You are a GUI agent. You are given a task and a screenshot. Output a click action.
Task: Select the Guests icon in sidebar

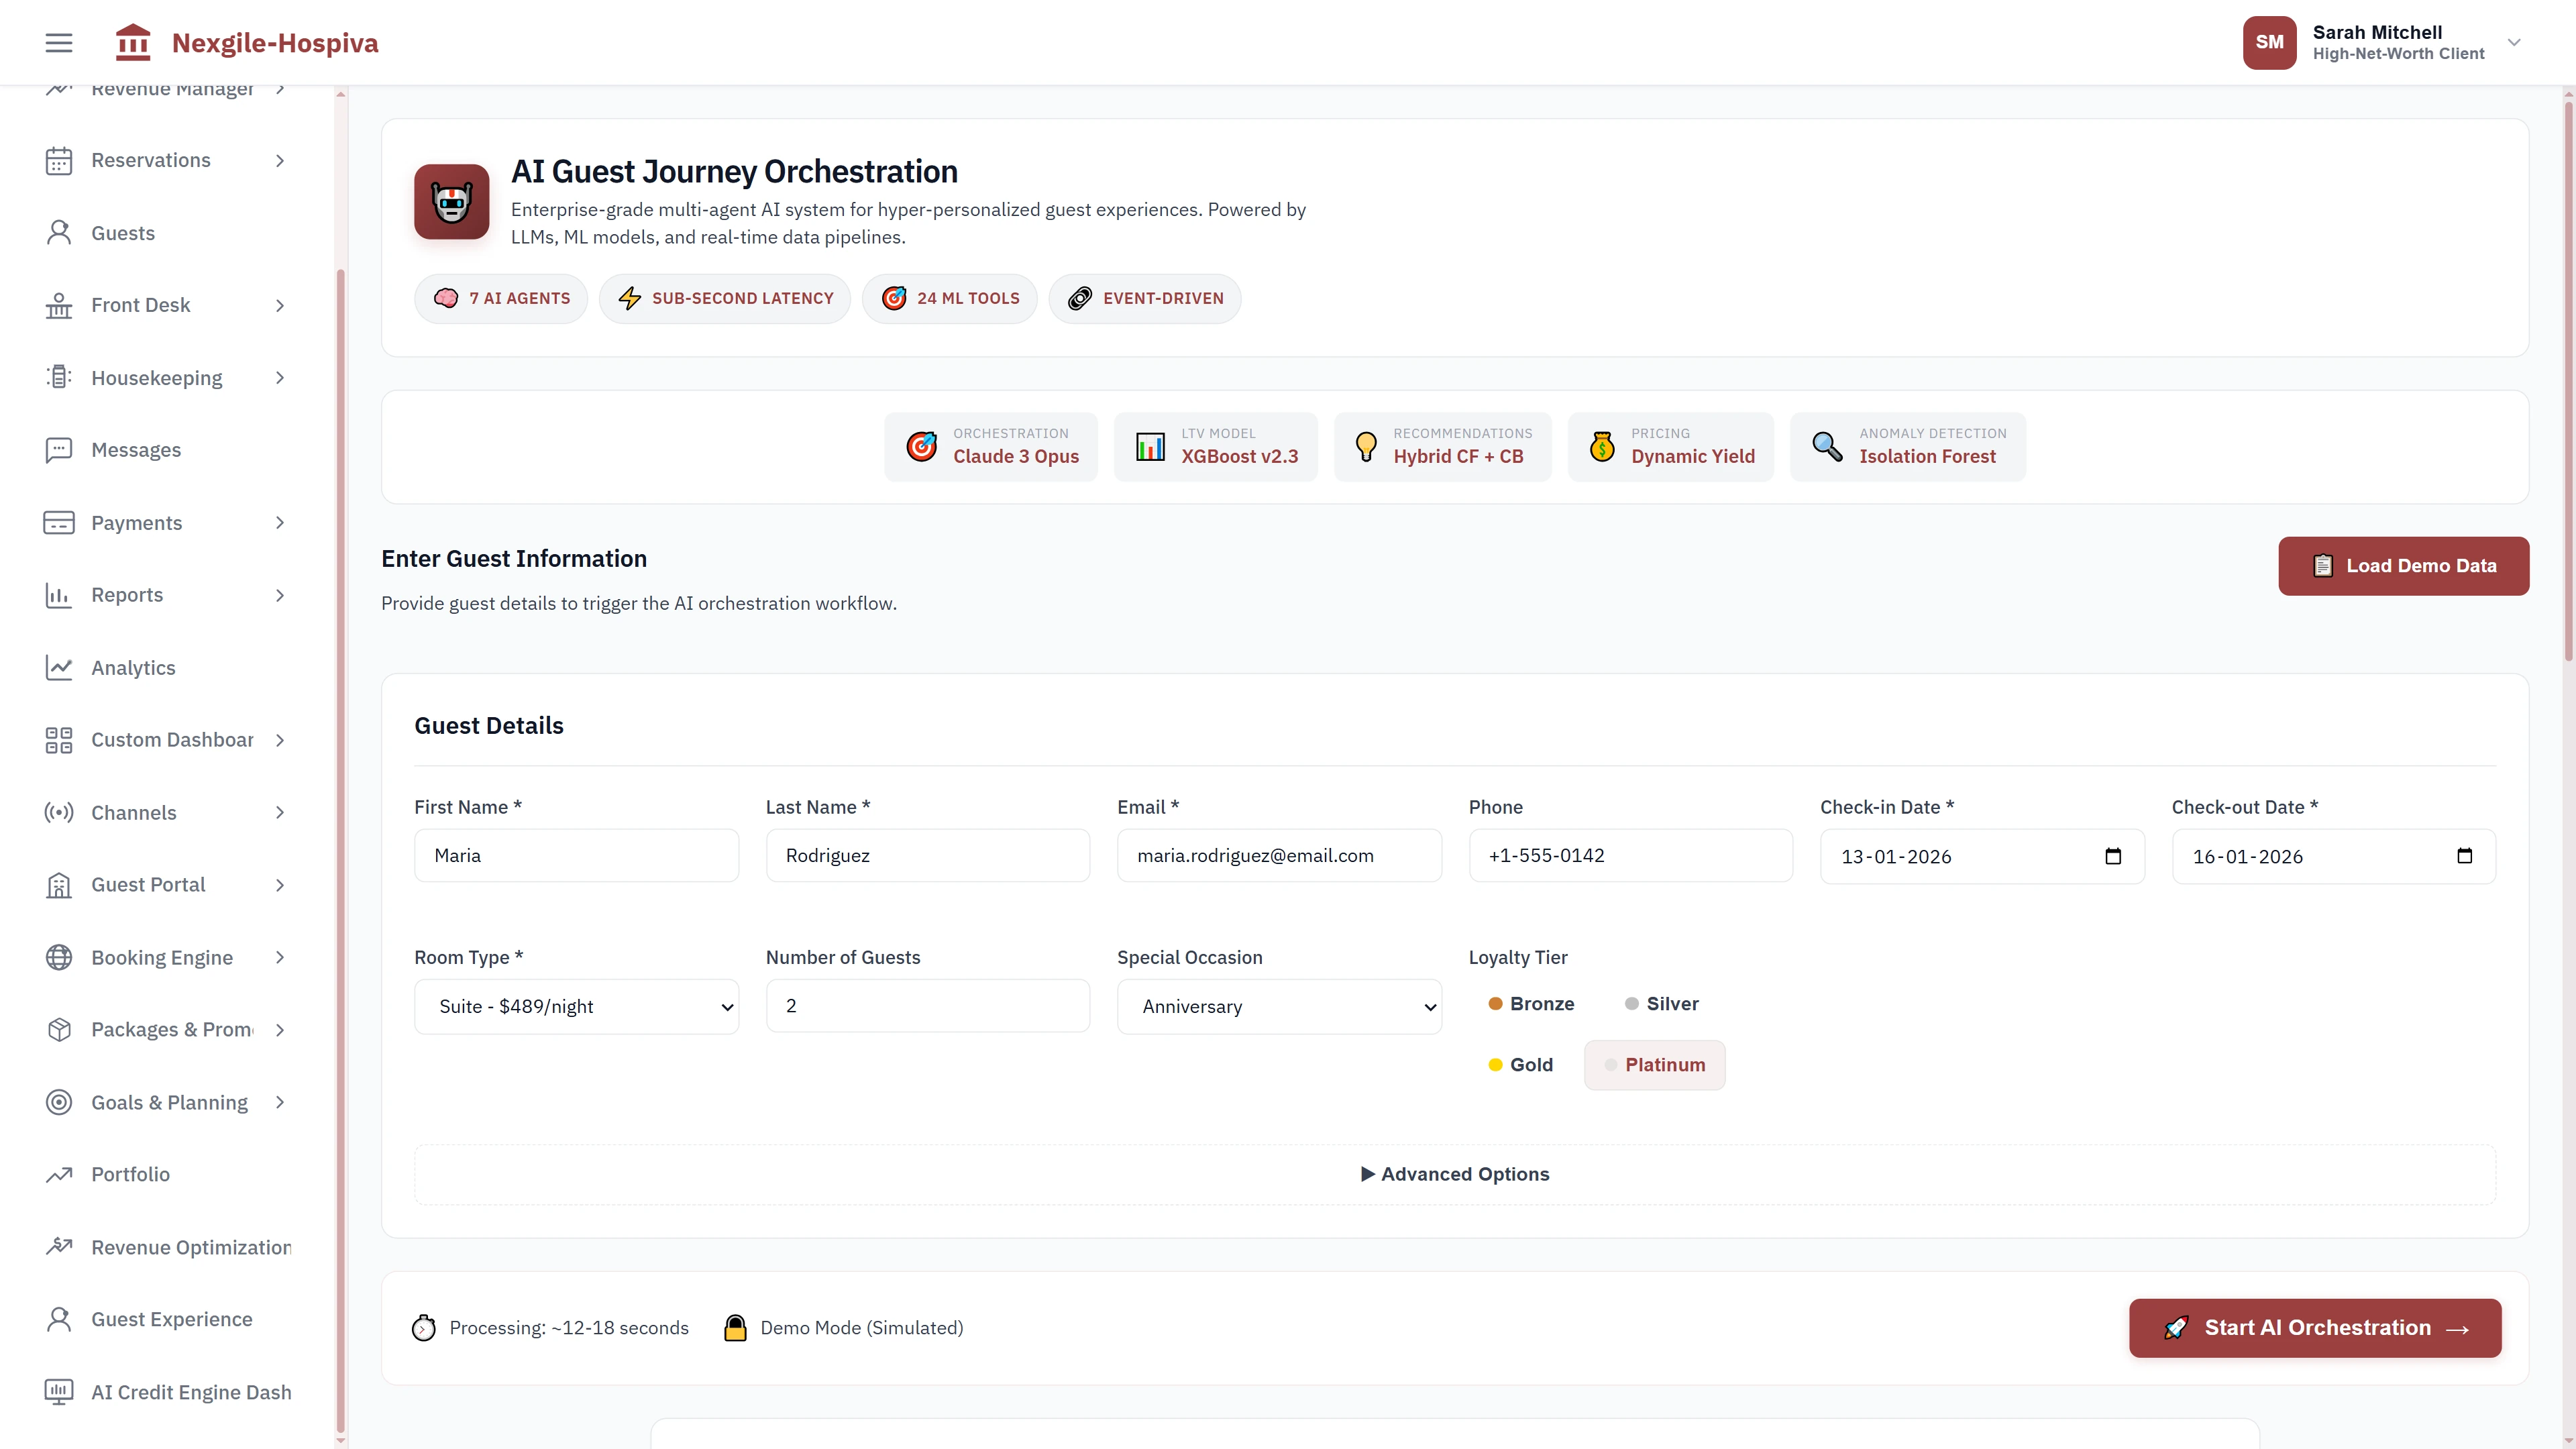pyautogui.click(x=58, y=232)
